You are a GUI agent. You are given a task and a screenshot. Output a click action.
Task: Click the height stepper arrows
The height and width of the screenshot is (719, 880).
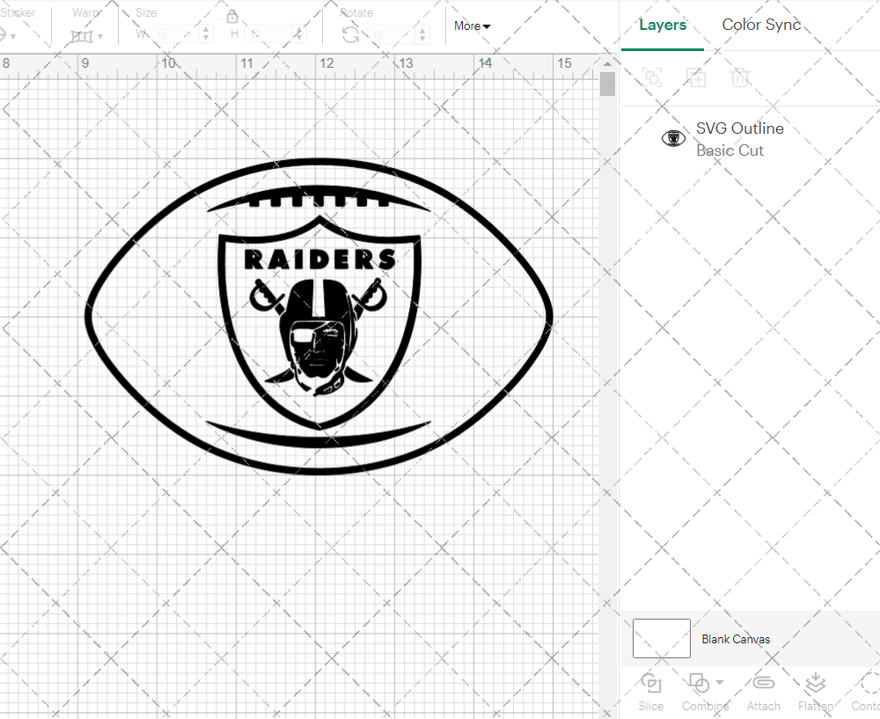298,34
